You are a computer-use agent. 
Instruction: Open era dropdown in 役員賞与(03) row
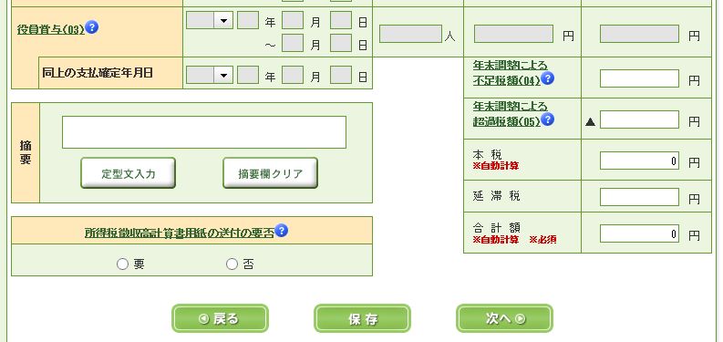pyautogui.click(x=210, y=21)
